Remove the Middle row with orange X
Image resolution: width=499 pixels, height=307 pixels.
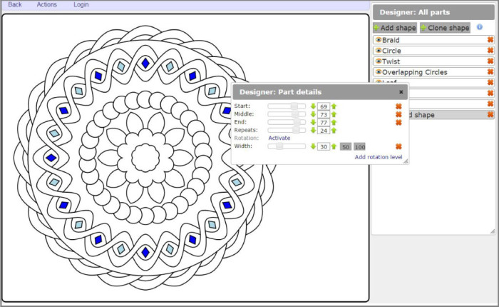398,114
